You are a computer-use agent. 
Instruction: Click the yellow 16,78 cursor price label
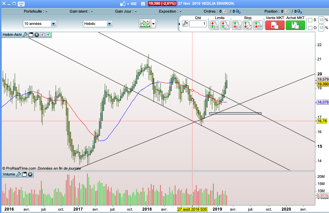322,121
